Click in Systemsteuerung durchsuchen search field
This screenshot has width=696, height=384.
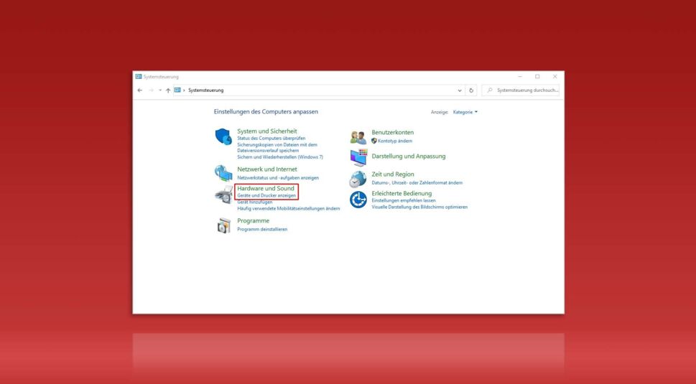point(520,90)
